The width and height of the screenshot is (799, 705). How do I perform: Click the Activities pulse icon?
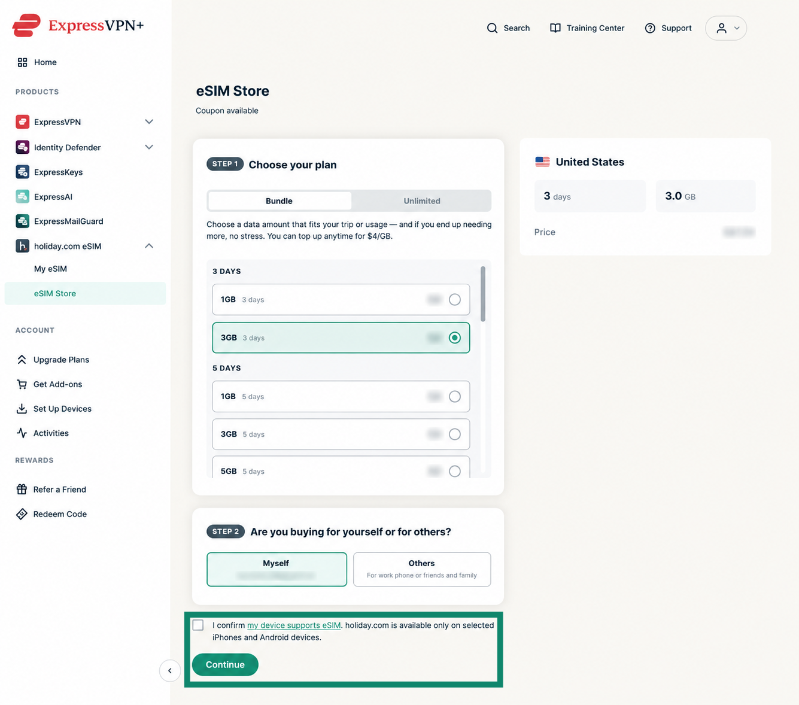22,433
